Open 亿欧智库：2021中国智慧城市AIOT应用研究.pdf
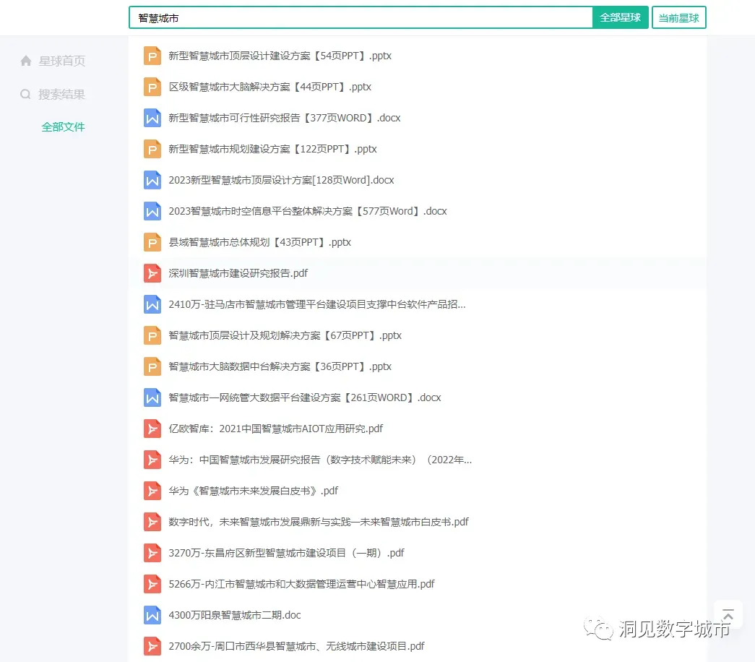 [276, 429]
